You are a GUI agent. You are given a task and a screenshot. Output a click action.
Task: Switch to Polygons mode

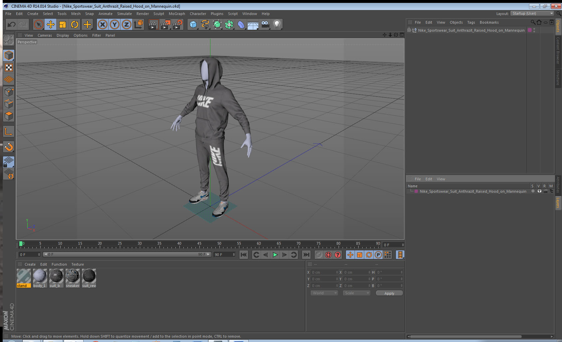click(9, 116)
